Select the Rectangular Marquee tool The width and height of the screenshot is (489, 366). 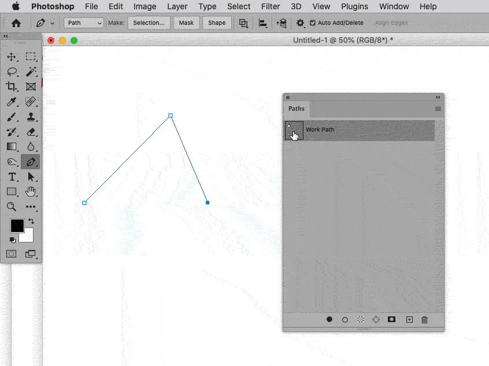(x=31, y=57)
